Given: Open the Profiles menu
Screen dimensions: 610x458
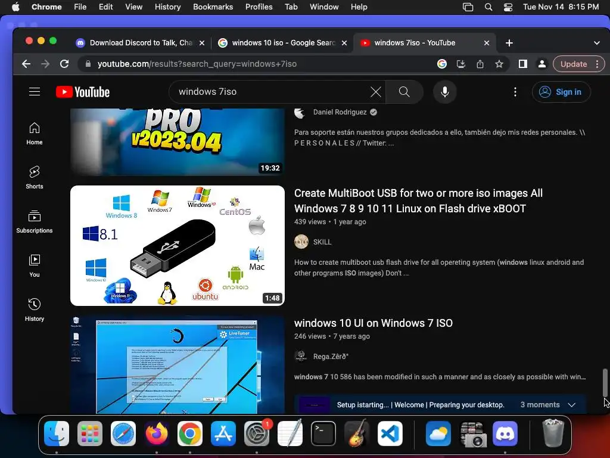Looking at the screenshot, I should [259, 7].
